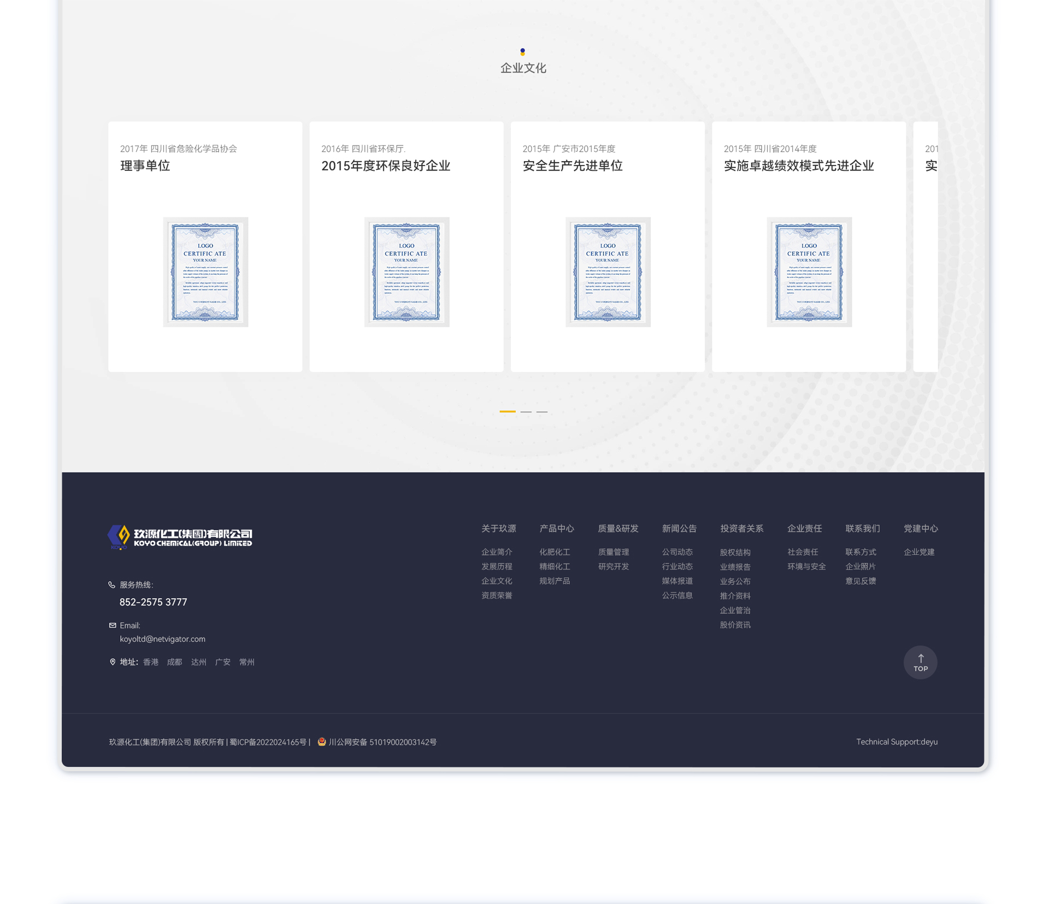1049x904 pixels.
Task: Click the envelope icon beside Email
Action: 113,625
